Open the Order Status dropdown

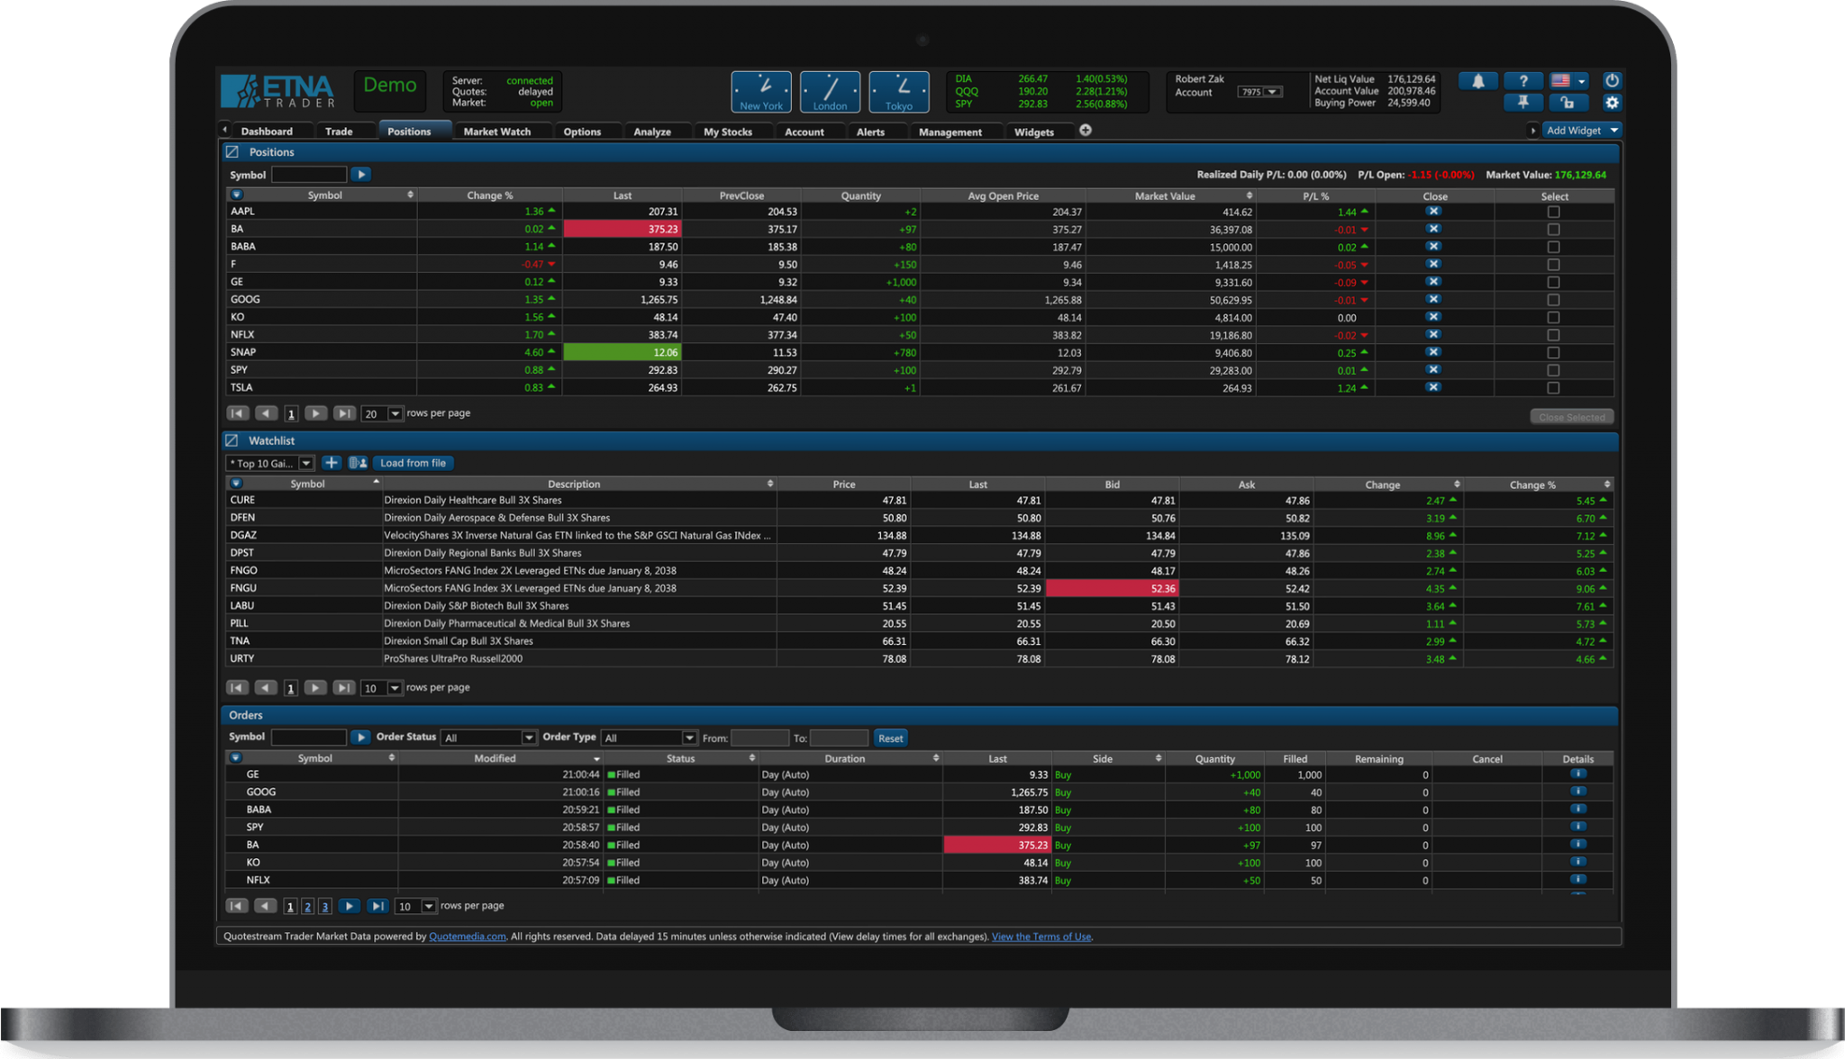point(488,737)
